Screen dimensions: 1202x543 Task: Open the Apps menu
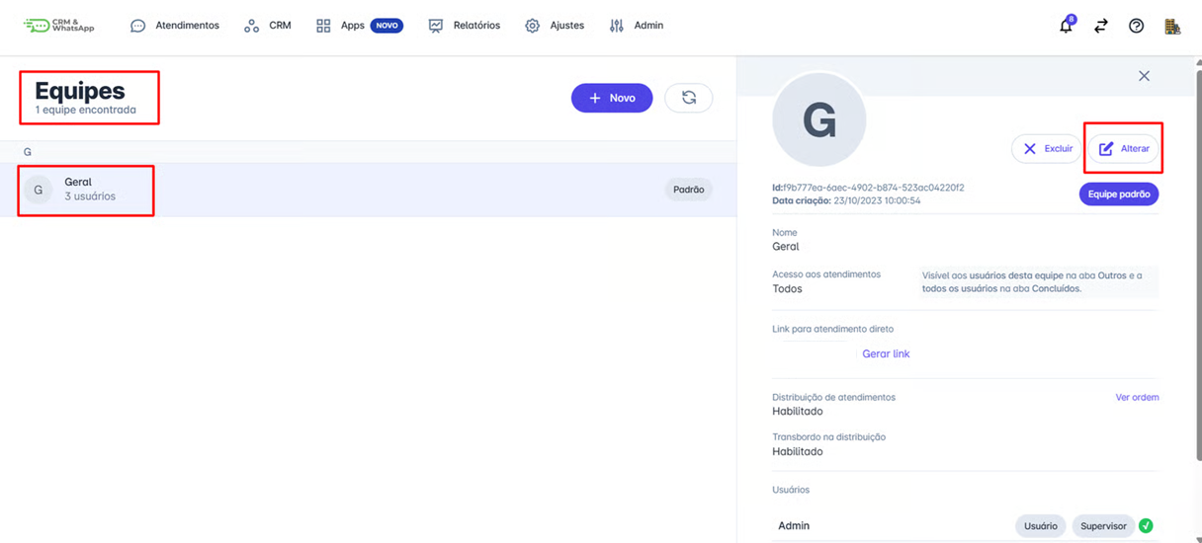click(x=359, y=26)
